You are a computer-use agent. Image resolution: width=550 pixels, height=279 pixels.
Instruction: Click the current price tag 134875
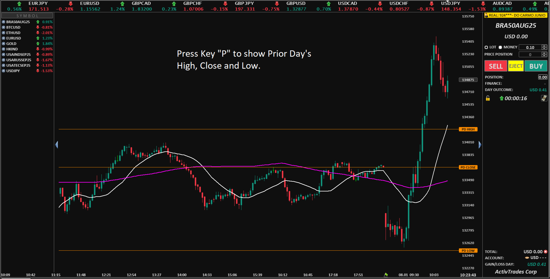[x=468, y=80]
